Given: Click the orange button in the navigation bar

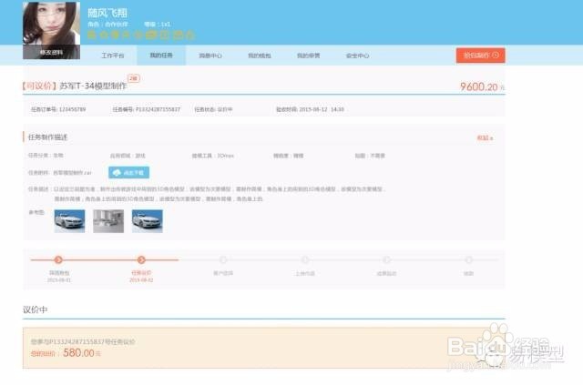Looking at the screenshot, I should 480,55.
